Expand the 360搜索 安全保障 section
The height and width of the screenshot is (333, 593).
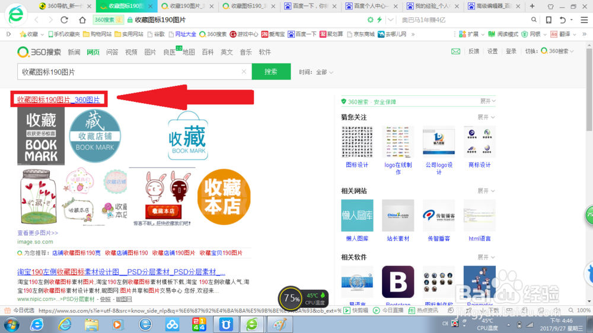coord(488,101)
